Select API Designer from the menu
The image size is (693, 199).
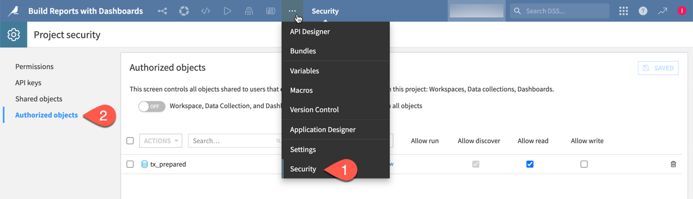click(x=336, y=31)
